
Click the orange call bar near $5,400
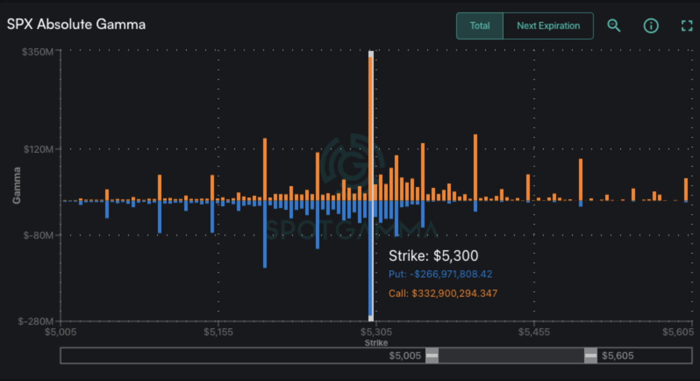click(475, 167)
